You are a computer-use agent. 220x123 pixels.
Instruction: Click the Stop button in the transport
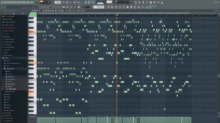pos(49,2)
